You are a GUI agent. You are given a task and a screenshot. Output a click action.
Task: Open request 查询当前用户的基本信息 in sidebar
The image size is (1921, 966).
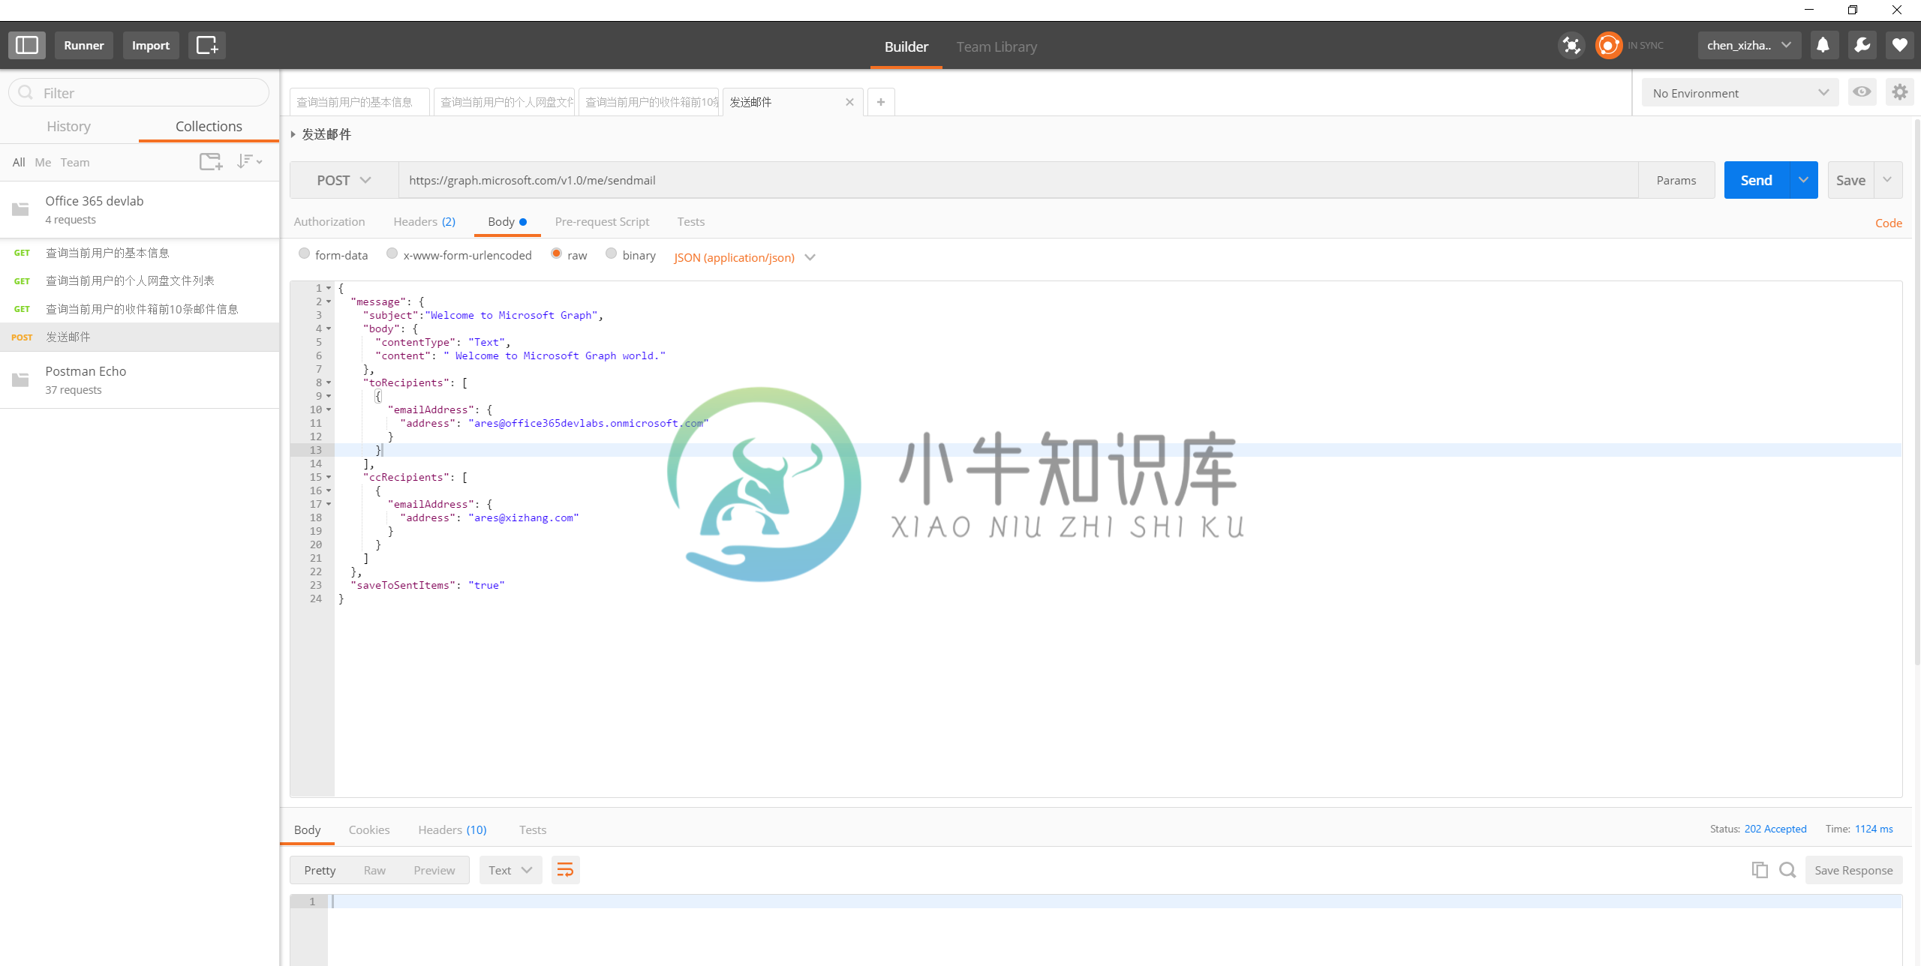tap(140, 253)
